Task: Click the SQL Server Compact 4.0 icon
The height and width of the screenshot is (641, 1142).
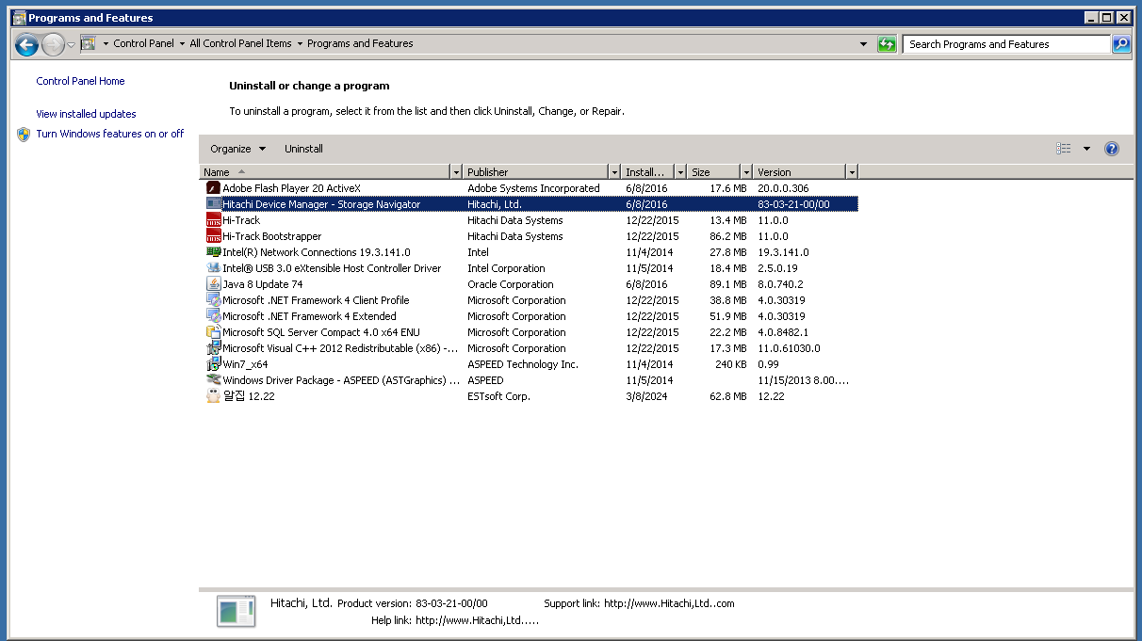Action: click(x=213, y=332)
